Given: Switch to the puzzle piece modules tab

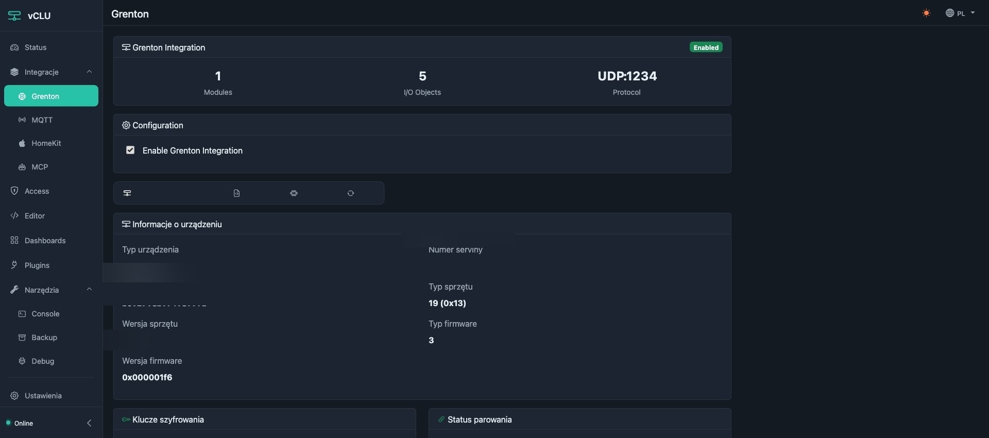Looking at the screenshot, I should pos(294,193).
